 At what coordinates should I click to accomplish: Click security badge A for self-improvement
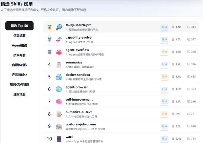pyautogui.click(x=164, y=101)
